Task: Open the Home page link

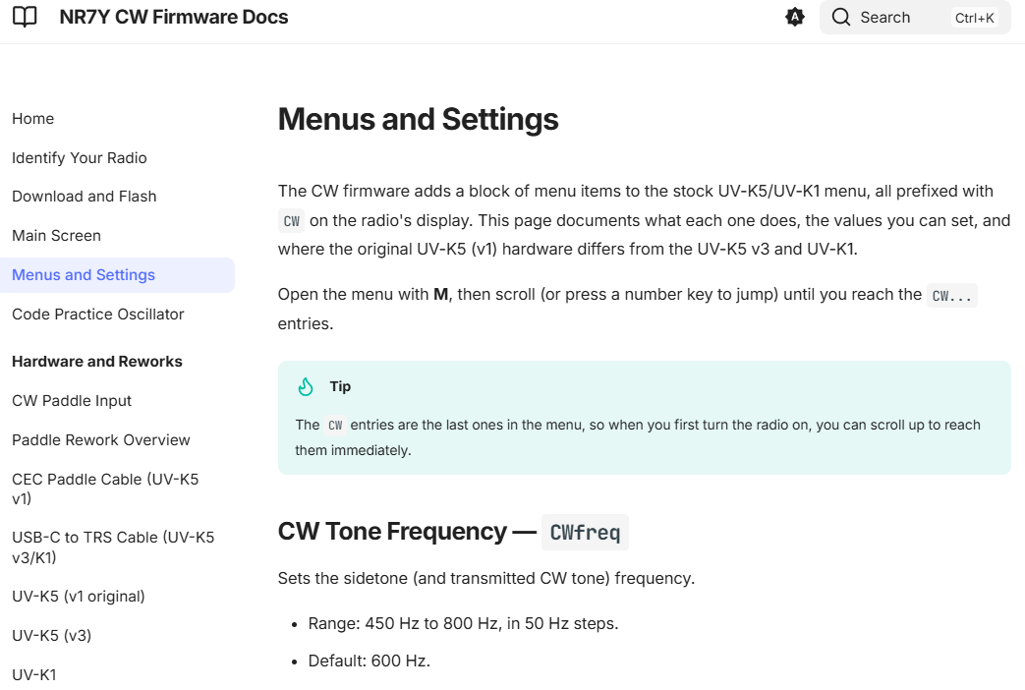Action: 32,118
